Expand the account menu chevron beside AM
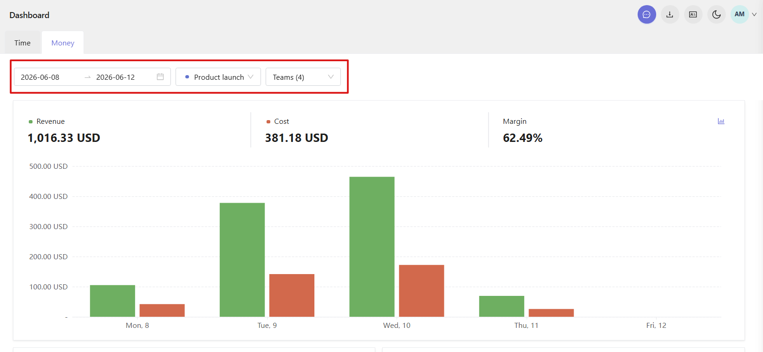 [x=754, y=14]
